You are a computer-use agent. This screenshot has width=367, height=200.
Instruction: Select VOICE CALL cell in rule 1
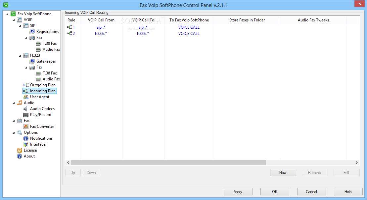click(x=189, y=27)
